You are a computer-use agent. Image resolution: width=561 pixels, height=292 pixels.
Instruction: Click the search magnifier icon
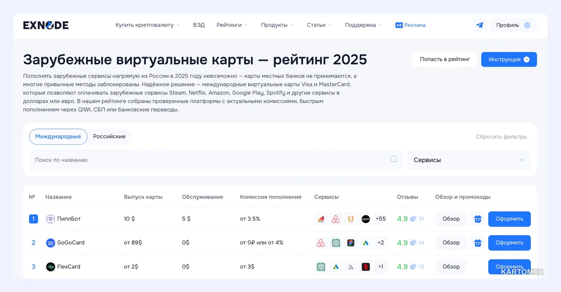click(x=394, y=160)
